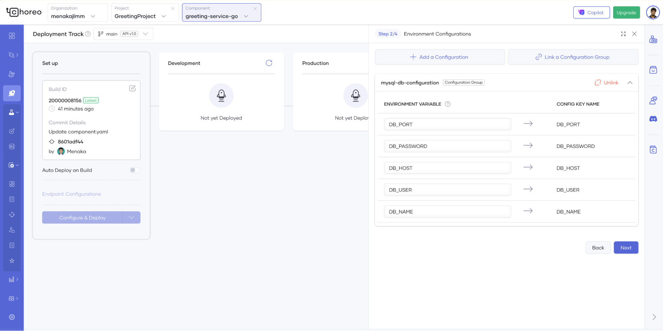
Task: Open the main branch deployment track dropdown
Action: click(x=123, y=34)
